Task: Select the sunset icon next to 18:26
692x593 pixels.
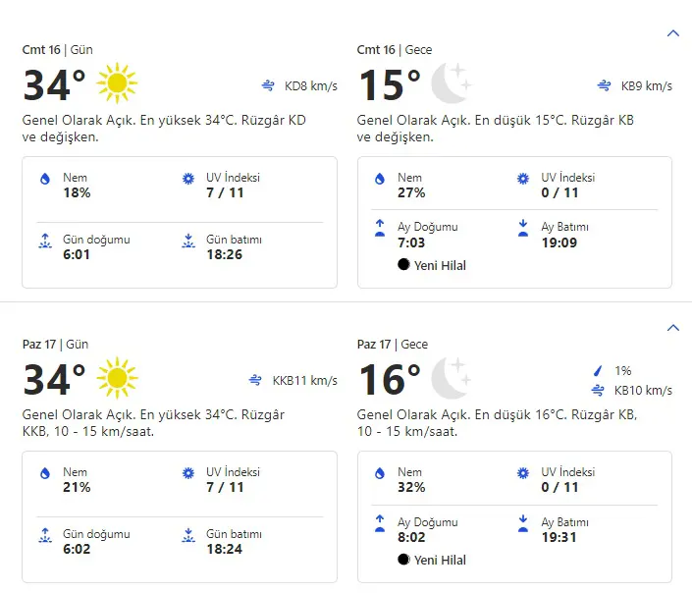Action: pyautogui.click(x=188, y=241)
